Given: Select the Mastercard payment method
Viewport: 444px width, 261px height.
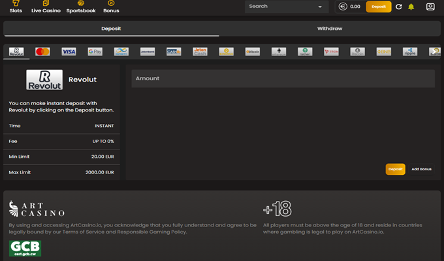Looking at the screenshot, I should (x=42, y=52).
